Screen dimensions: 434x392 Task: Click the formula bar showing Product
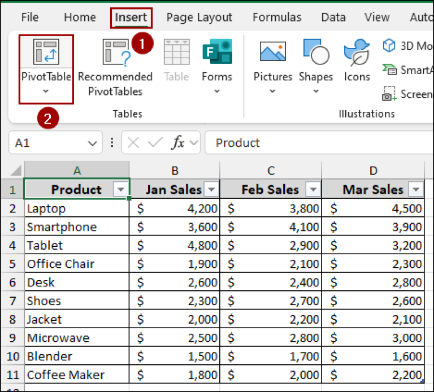(x=319, y=143)
